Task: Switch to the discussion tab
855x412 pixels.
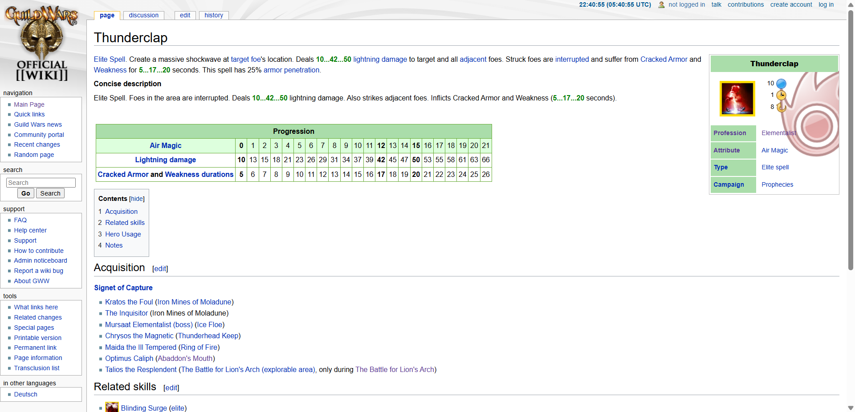Action: [x=143, y=15]
